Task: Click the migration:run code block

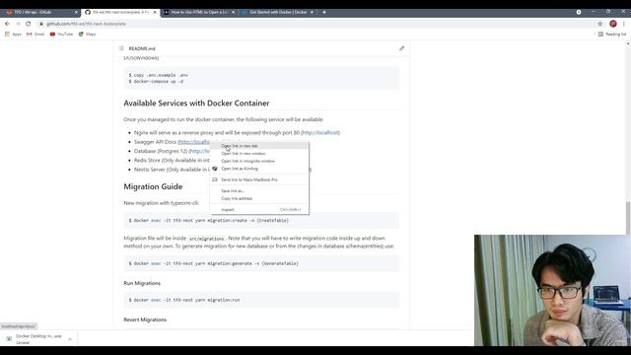Action: tap(261, 300)
